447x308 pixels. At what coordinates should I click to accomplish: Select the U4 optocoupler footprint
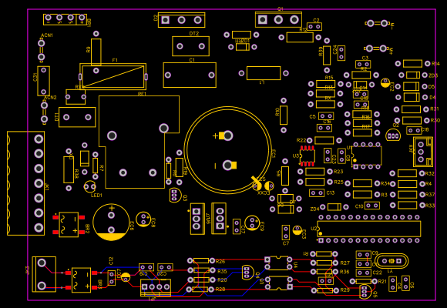coord(278,263)
